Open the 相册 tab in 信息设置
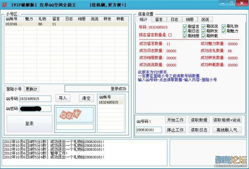Viewport: 249px width, 169px height. click(190, 20)
